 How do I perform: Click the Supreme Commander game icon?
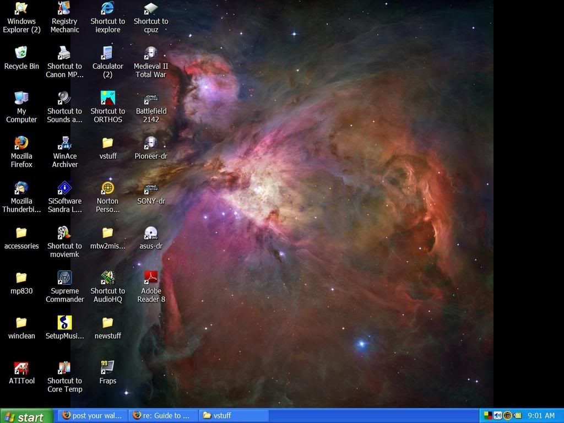tap(64, 278)
